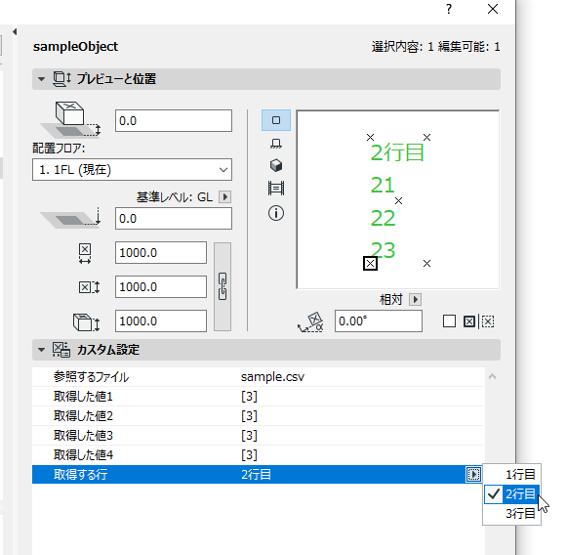Click the depth dimension icon

pyautogui.click(x=89, y=287)
